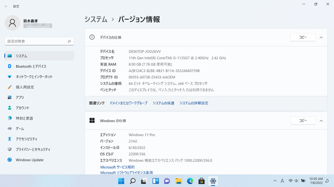The image size is (334, 187).
Task: Open アカウント settings category
Action: [39, 108]
